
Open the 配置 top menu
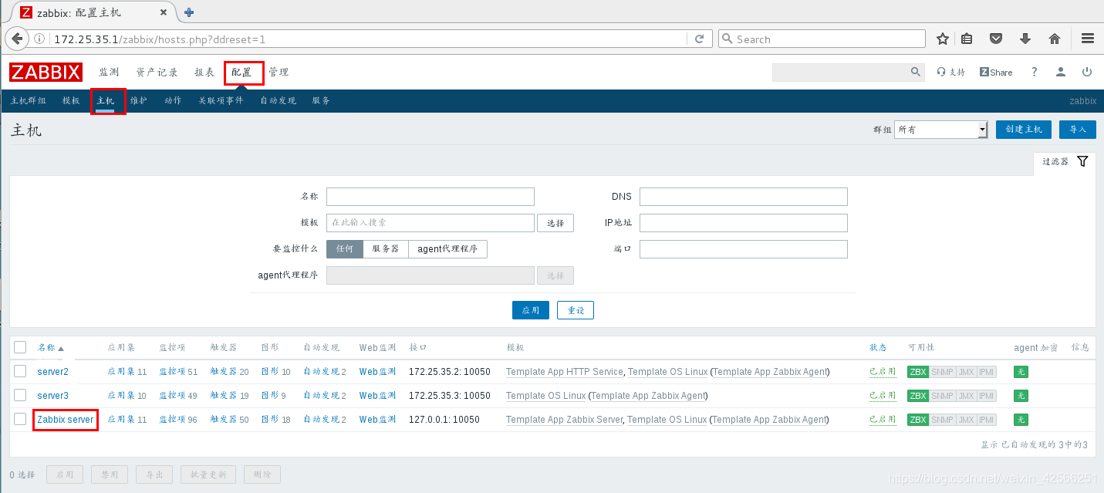[241, 72]
